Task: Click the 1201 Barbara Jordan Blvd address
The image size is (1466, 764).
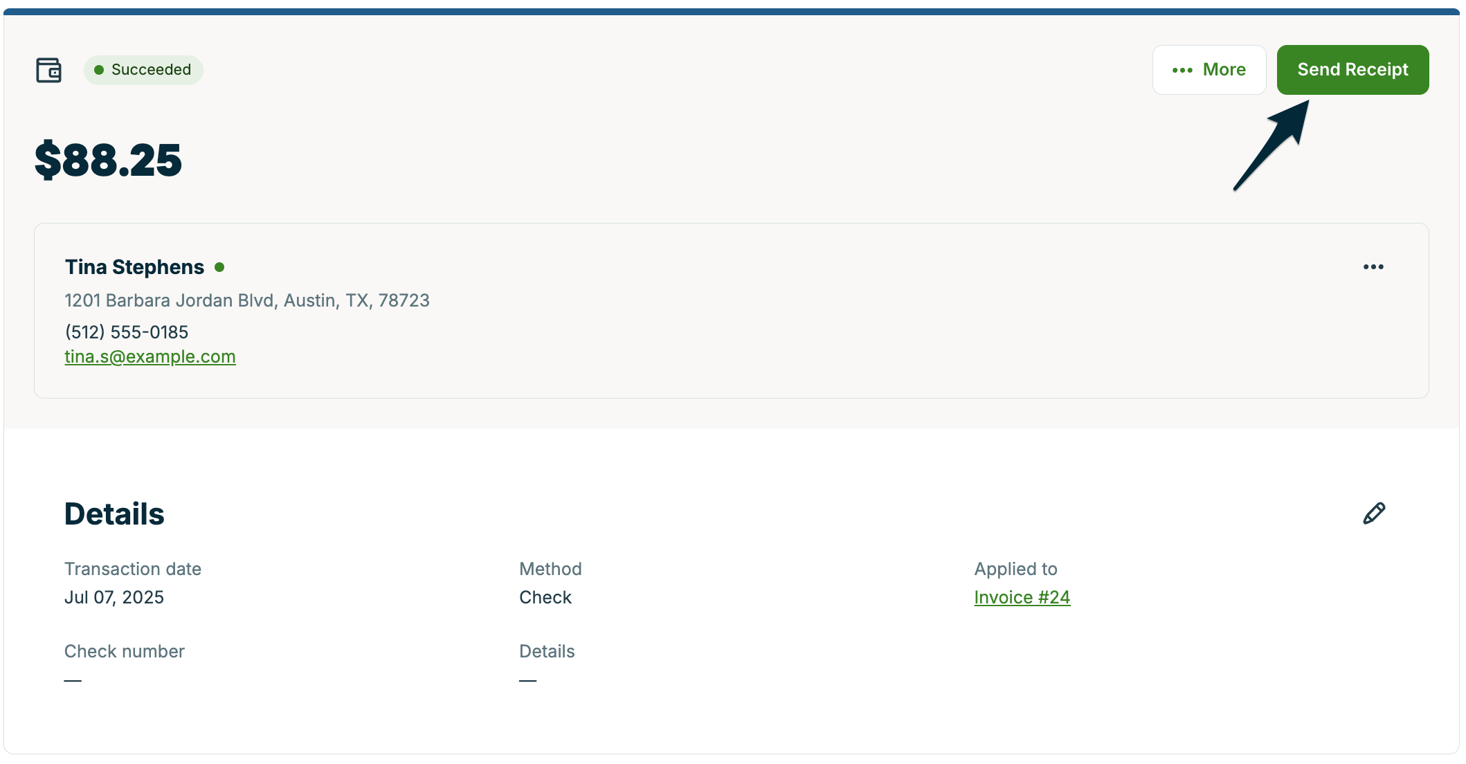Action: pos(247,300)
